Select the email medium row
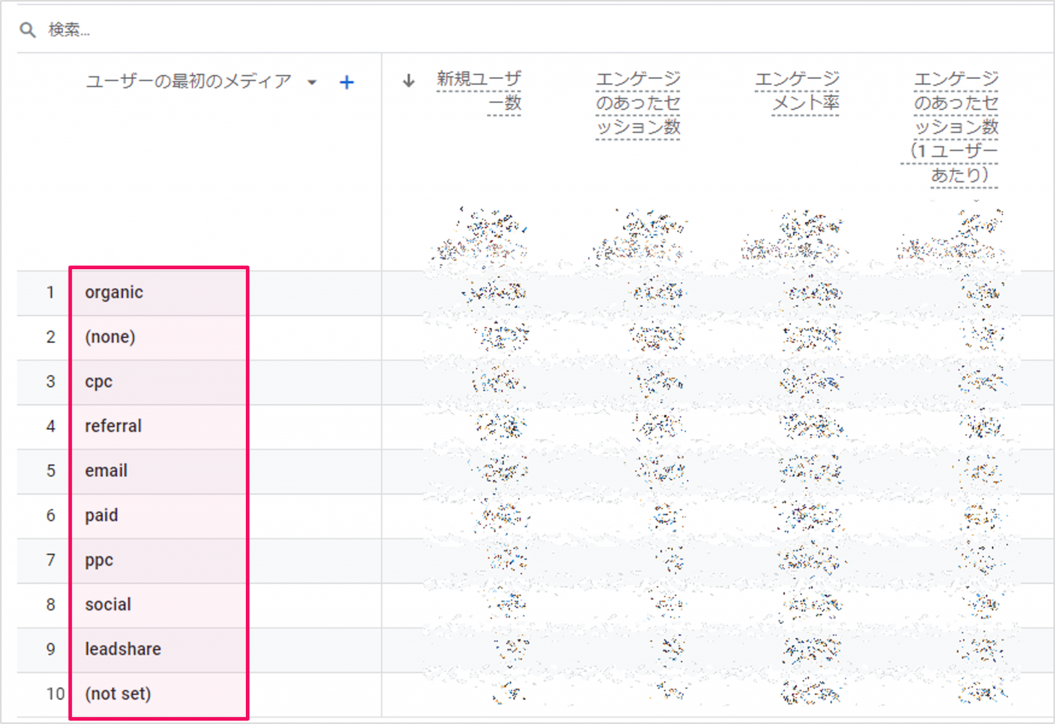Screen dimensions: 1055x724 tap(106, 471)
